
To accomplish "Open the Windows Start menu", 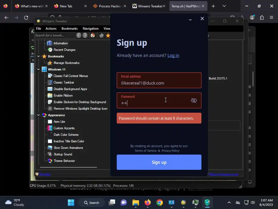I will click(x=71, y=202).
